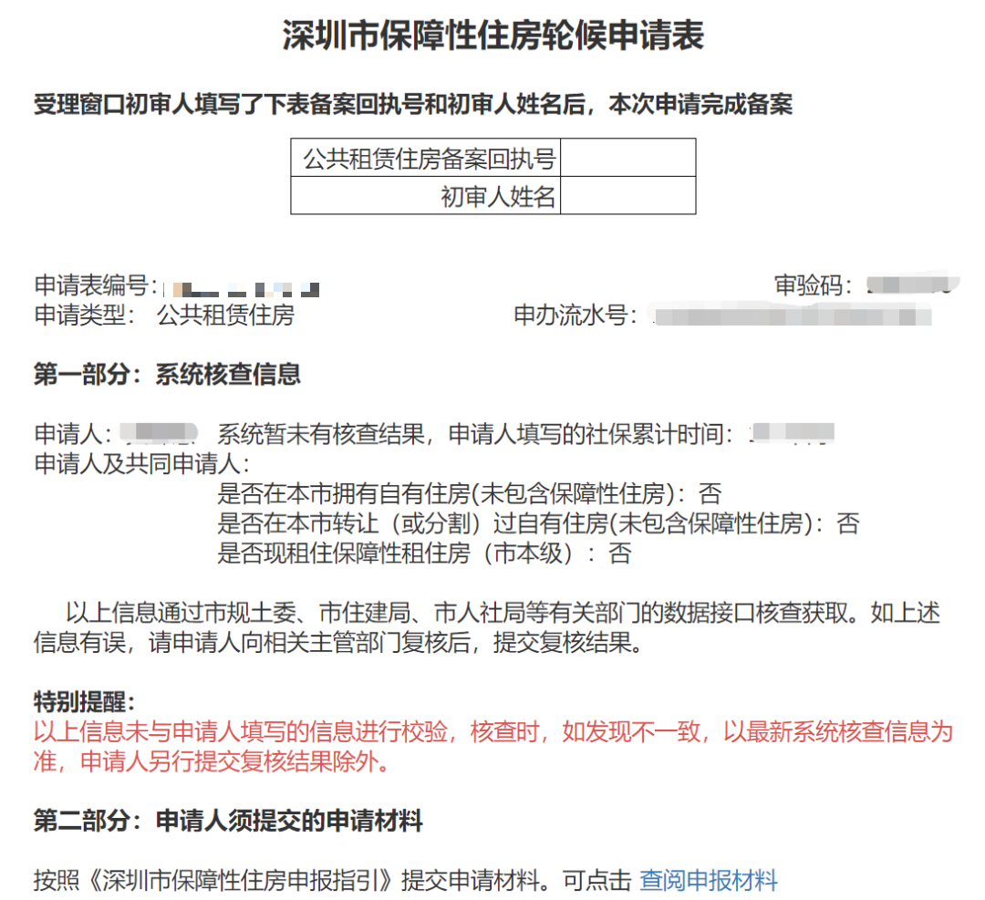This screenshot has width=985, height=900.
Task: Click the line 申请人及共同申请人
Action: pos(142,463)
